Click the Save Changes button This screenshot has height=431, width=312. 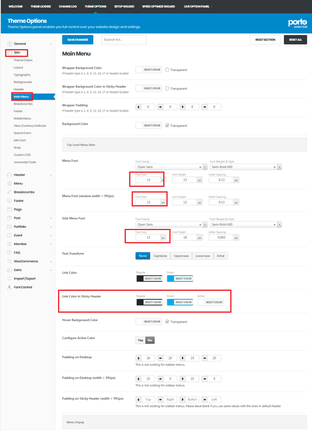77,39
